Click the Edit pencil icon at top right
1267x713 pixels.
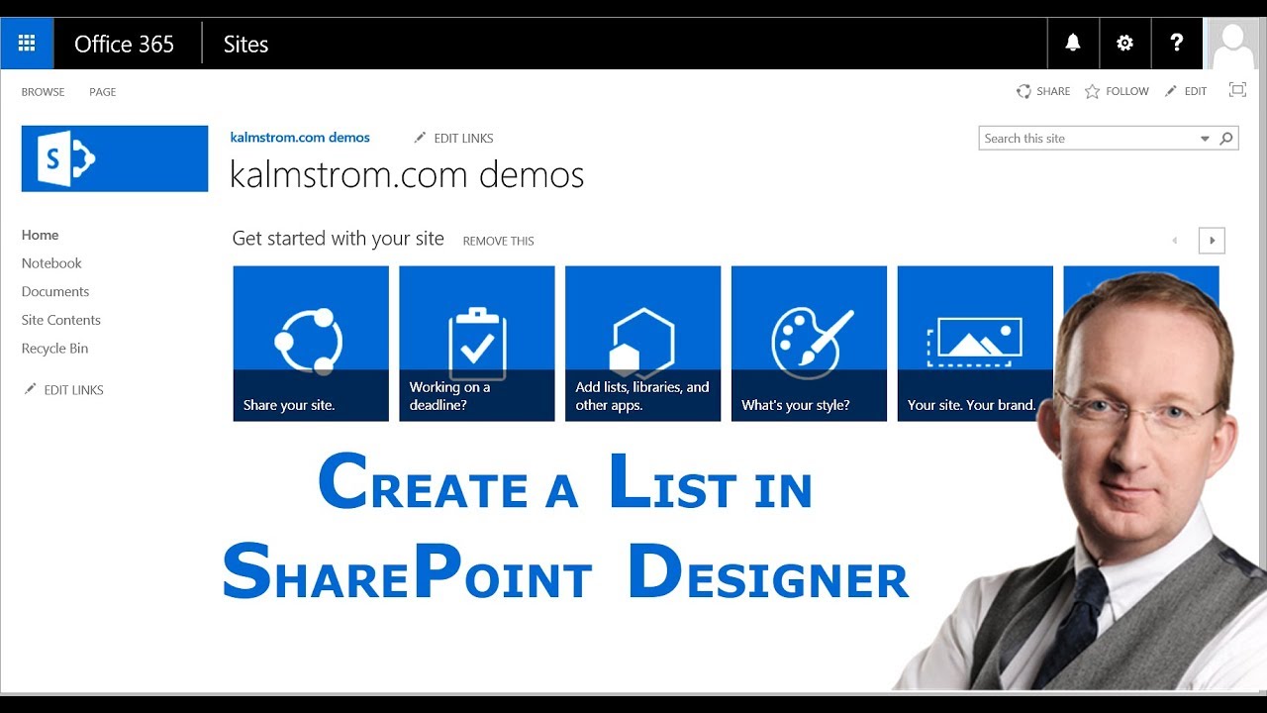tap(1171, 91)
